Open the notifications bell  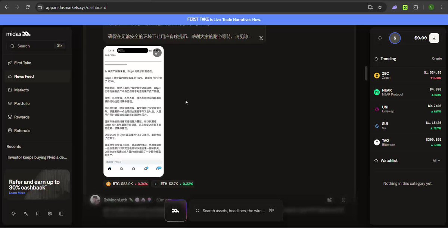(x=380, y=38)
